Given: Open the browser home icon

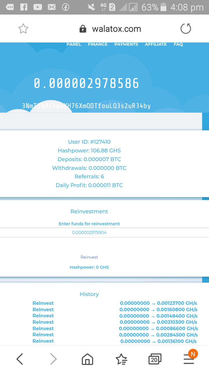Looking at the screenshot, I should pyautogui.click(x=87, y=359).
